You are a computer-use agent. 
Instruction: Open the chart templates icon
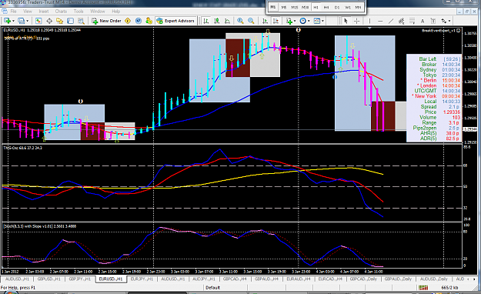(x=317, y=21)
